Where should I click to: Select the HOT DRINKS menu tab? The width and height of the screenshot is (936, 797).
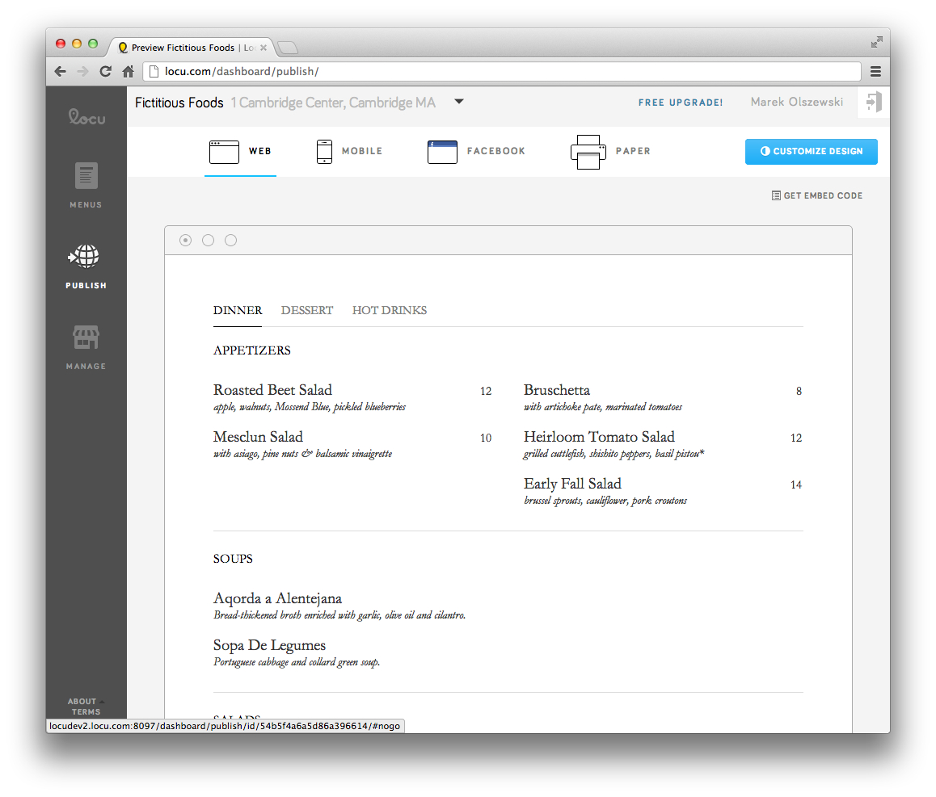coord(390,310)
